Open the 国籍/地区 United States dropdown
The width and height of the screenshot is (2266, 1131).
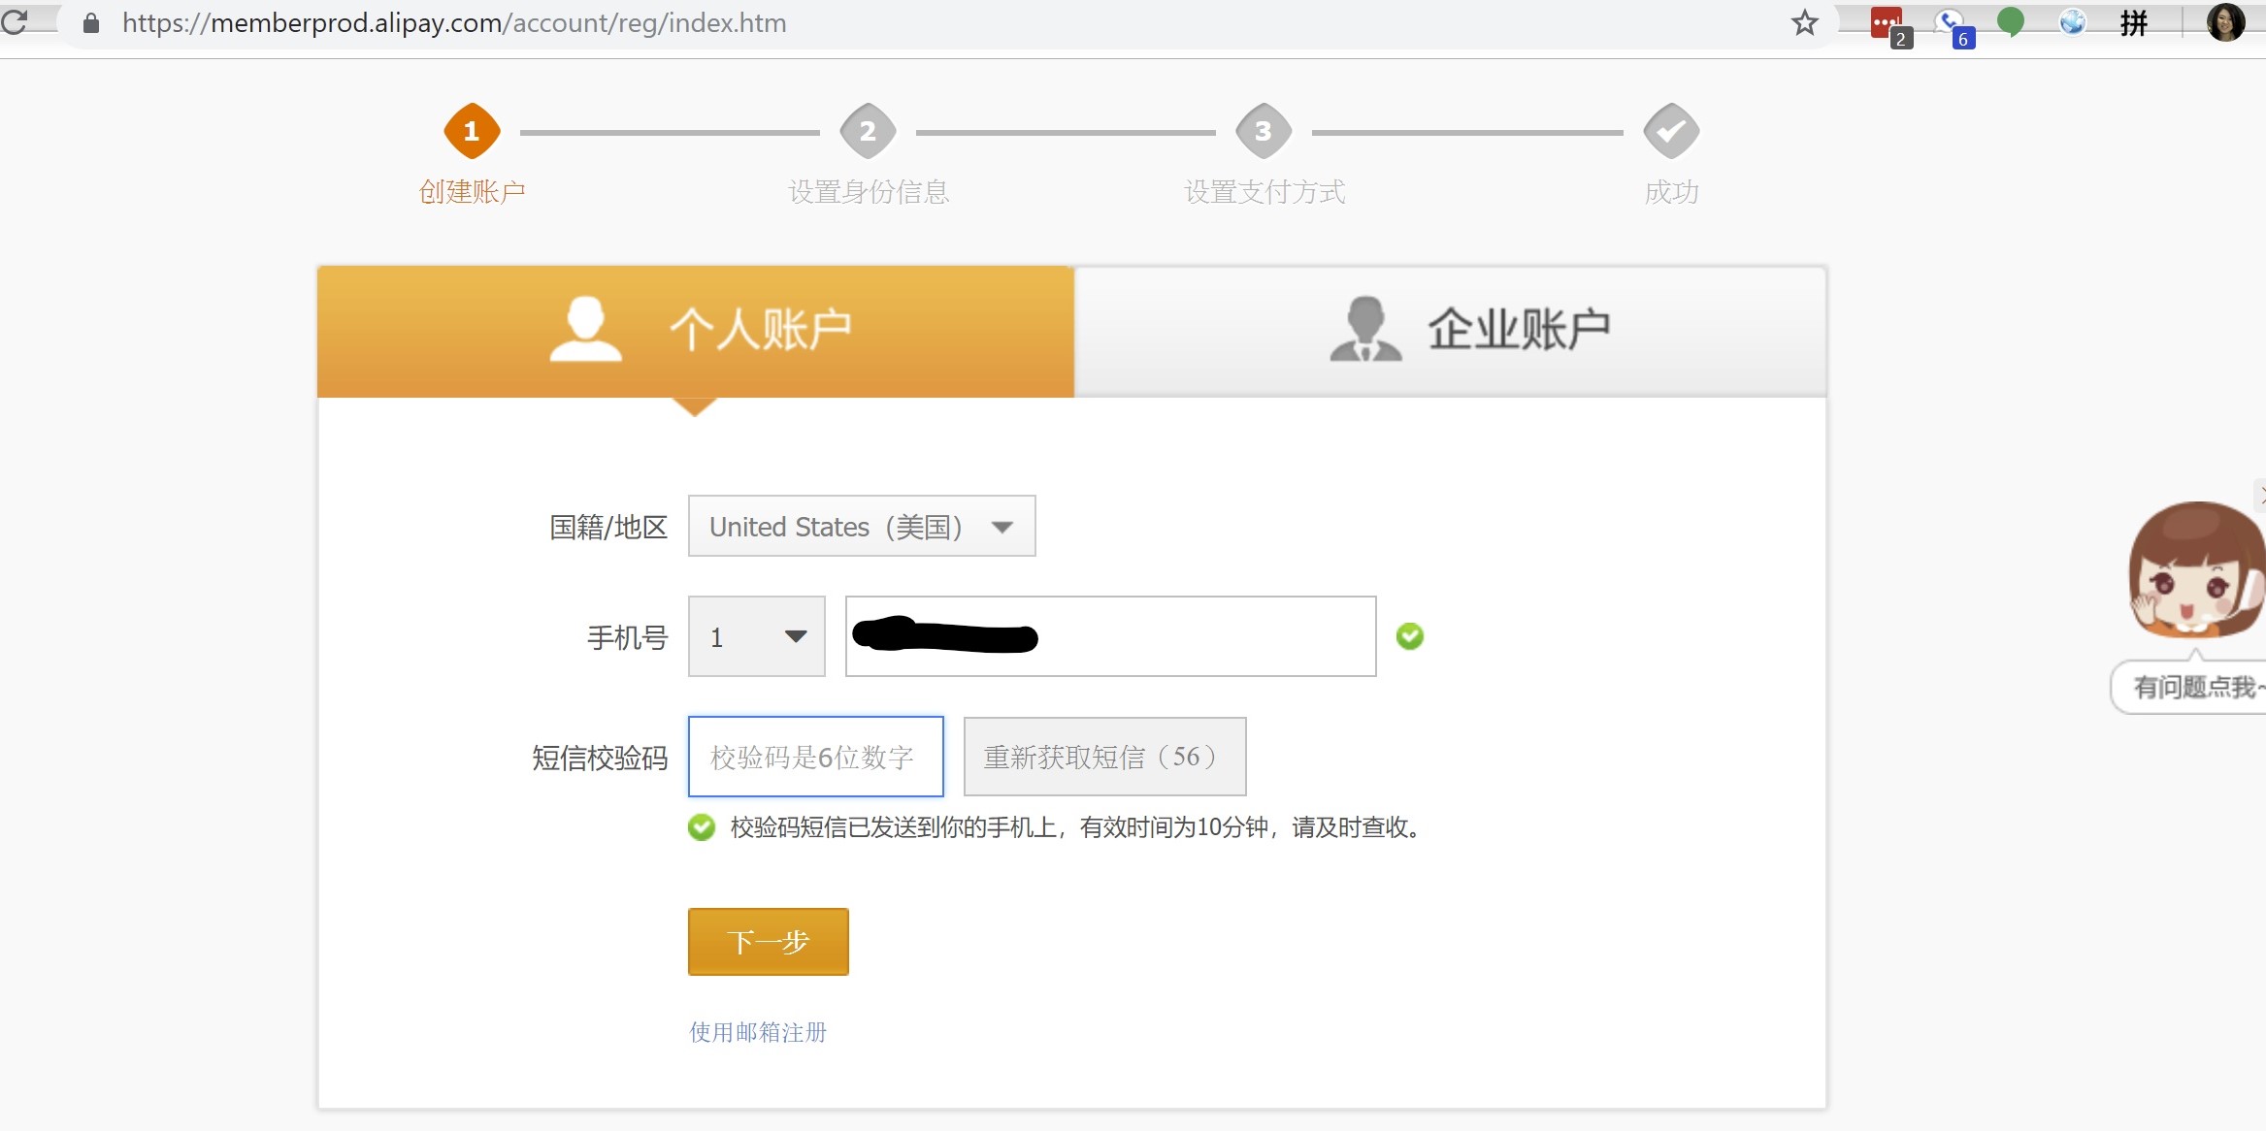point(862,526)
